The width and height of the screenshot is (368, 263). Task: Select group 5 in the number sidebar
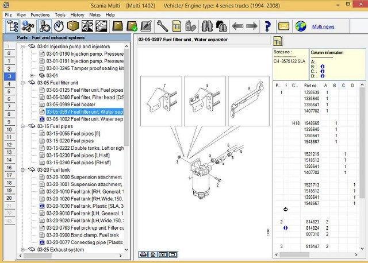pyautogui.click(x=9, y=91)
